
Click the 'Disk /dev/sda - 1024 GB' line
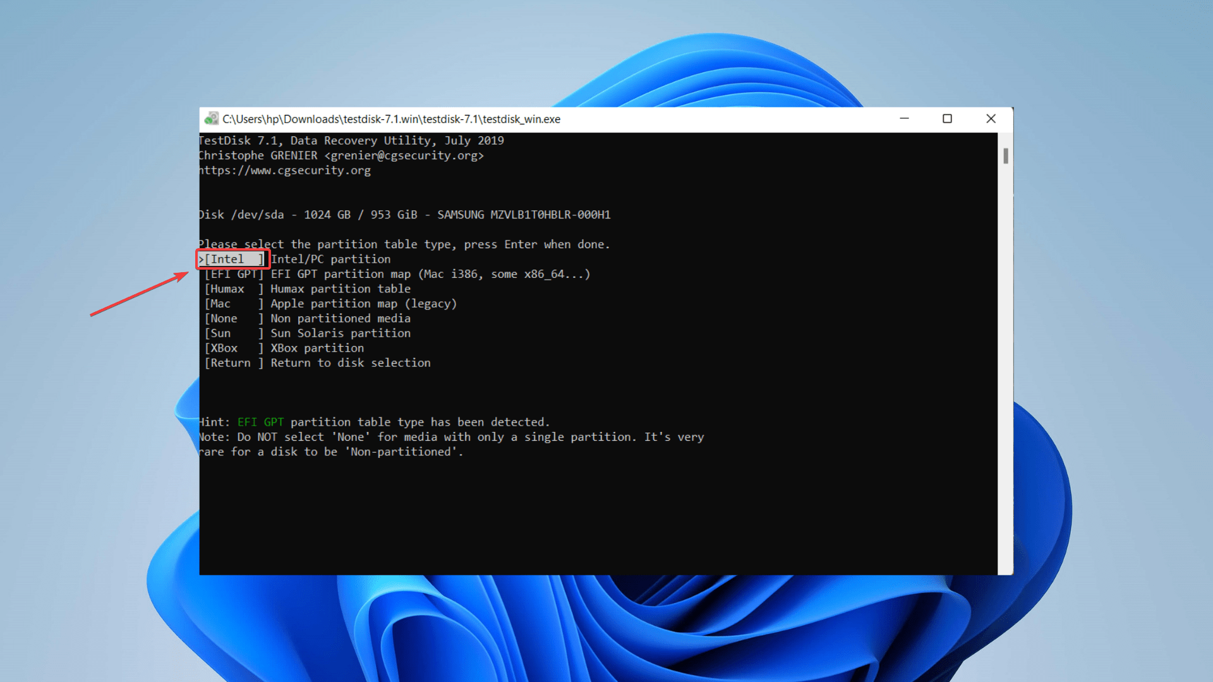click(405, 215)
